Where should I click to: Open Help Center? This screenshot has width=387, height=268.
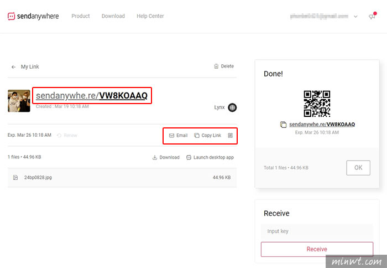pyautogui.click(x=150, y=16)
